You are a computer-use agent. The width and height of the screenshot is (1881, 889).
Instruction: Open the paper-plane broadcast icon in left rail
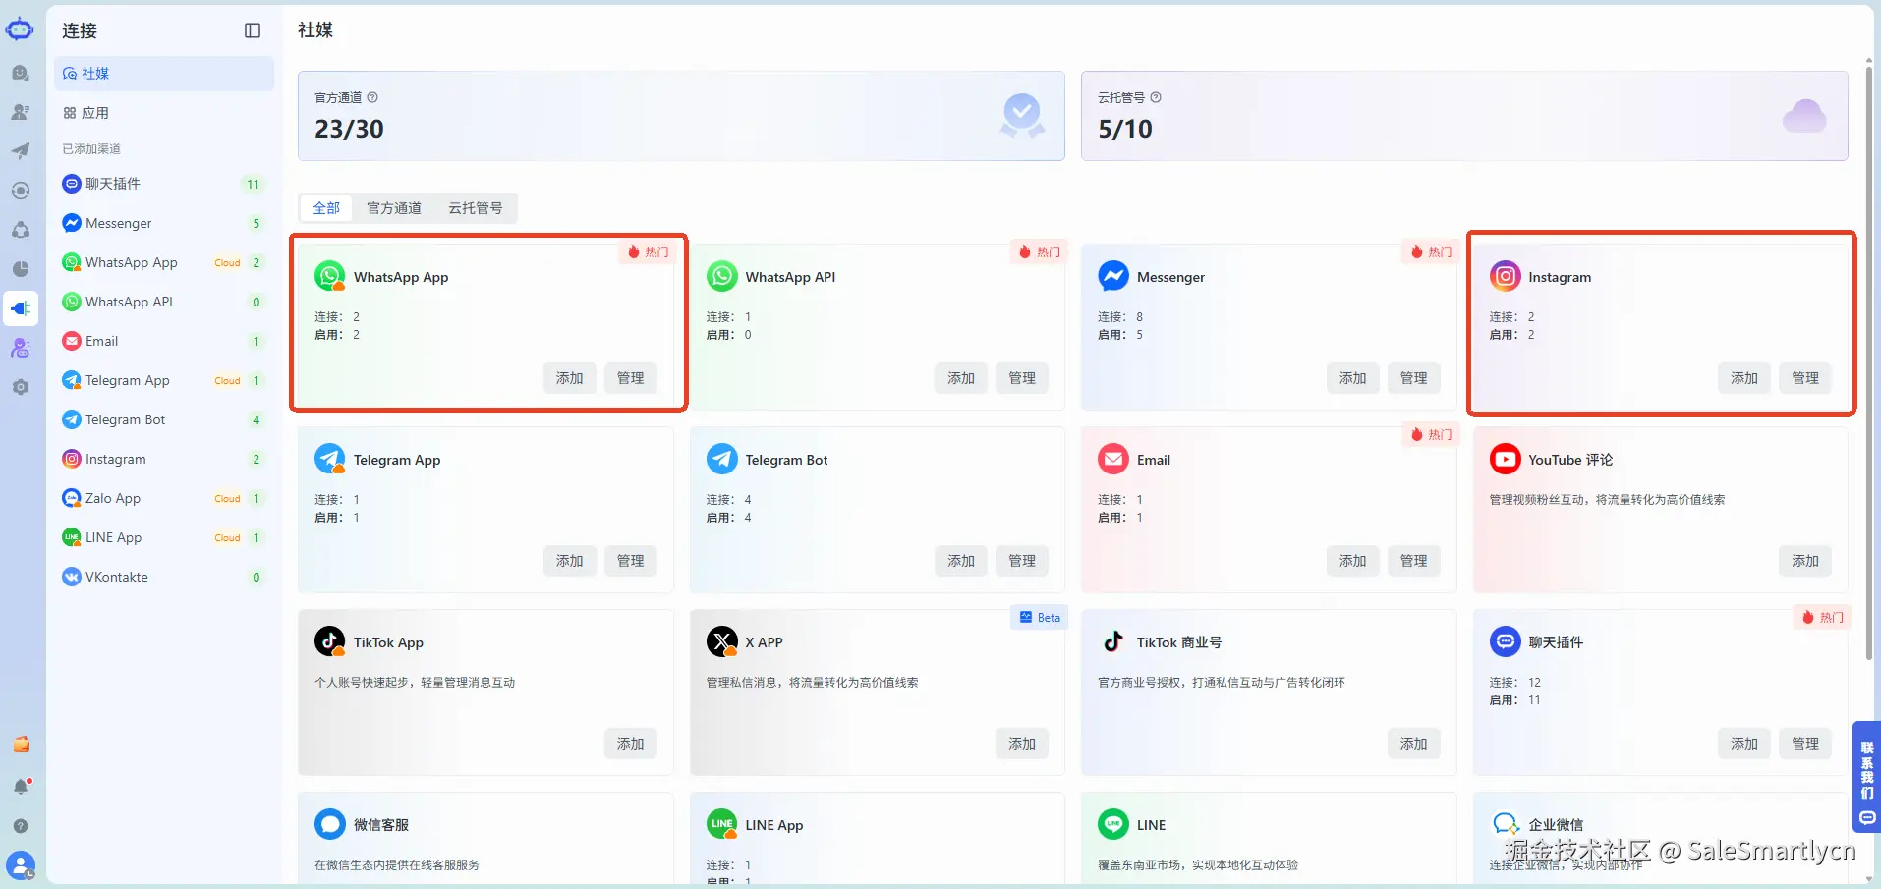(21, 151)
